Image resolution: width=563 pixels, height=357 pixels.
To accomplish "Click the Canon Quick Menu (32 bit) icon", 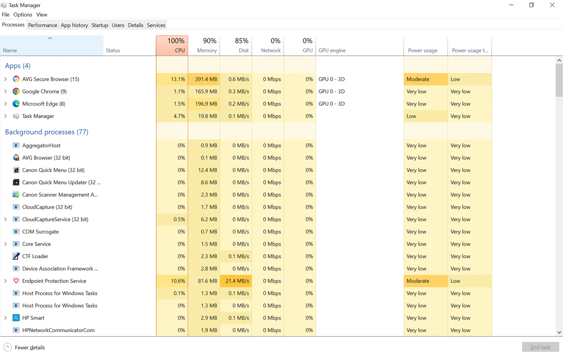I will pos(16,170).
